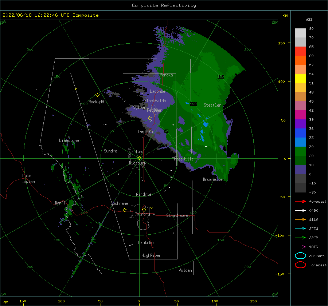Select the RedDeer city label
The height and width of the screenshot is (306, 328).
(x=155, y=110)
